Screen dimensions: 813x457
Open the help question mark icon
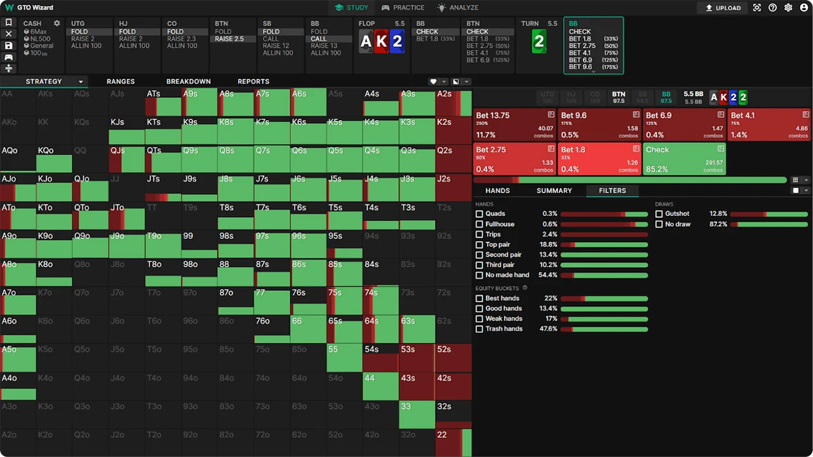point(772,8)
